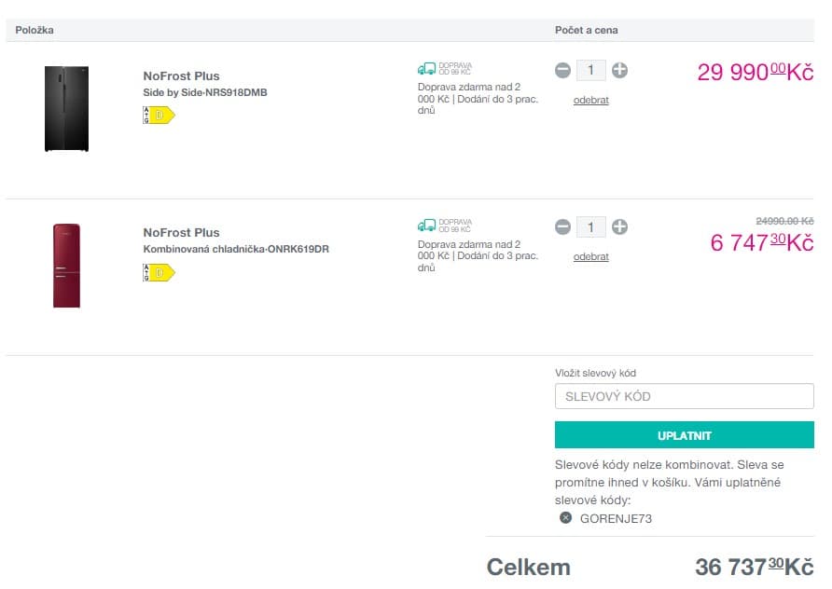Image resolution: width=832 pixels, height=589 pixels.
Task: Increase ONRK619DR quantity with the plus icon
Action: 618,226
